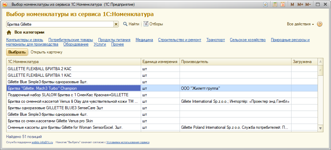Screen dimensions: 331x150
Task: Clear the search field with X icon
Action: click(116, 24)
